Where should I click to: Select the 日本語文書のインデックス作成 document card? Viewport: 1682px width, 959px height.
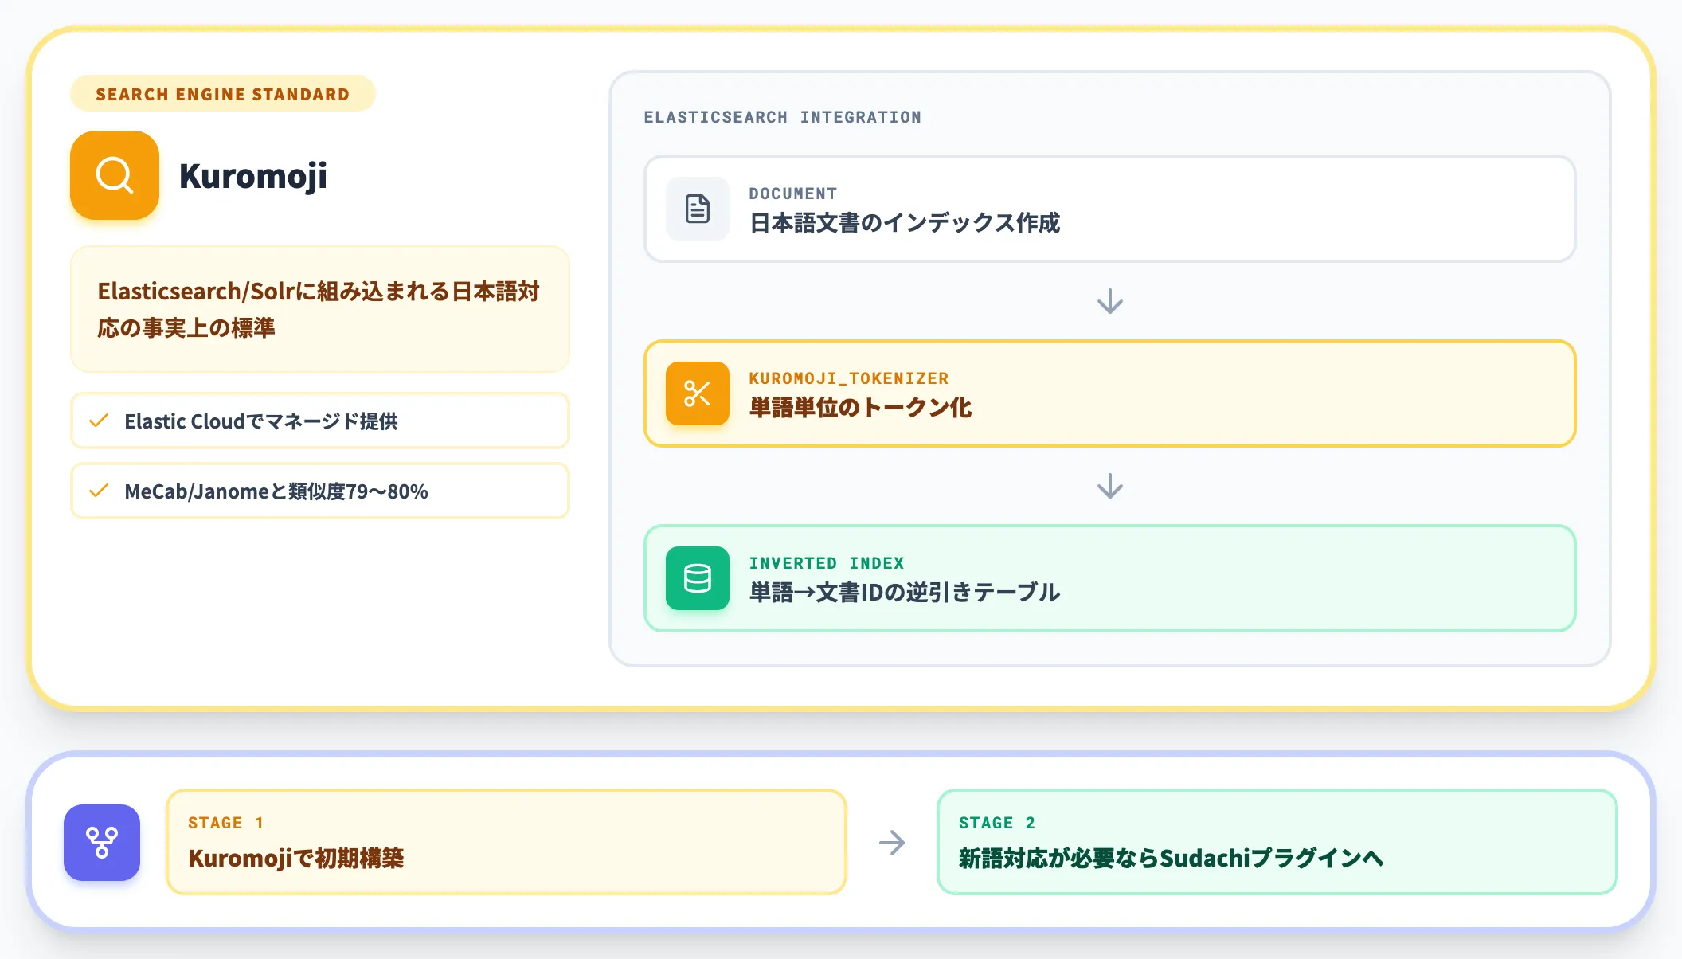[1110, 209]
